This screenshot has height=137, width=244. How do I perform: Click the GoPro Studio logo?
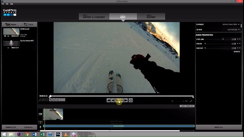[10, 13]
